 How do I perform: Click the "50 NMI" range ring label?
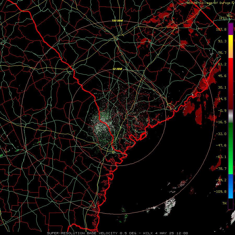point(117,69)
